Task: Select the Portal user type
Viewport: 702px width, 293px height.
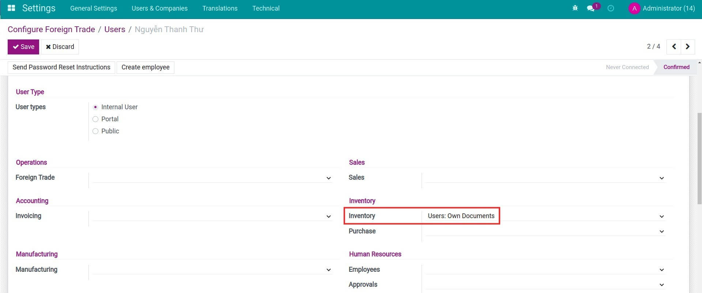Action: point(95,119)
